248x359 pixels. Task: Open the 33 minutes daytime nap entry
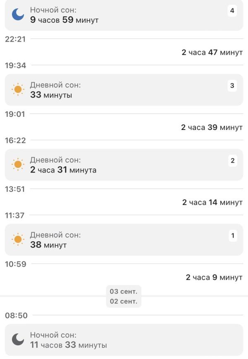pos(124,90)
